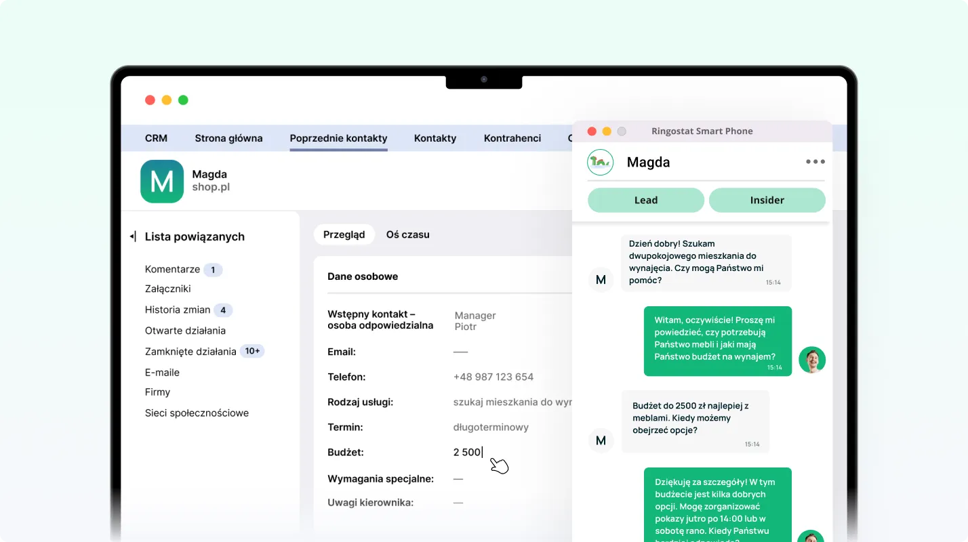Click the Magda contact logo in Smart Phone
The image size is (968, 542).
pyautogui.click(x=600, y=163)
